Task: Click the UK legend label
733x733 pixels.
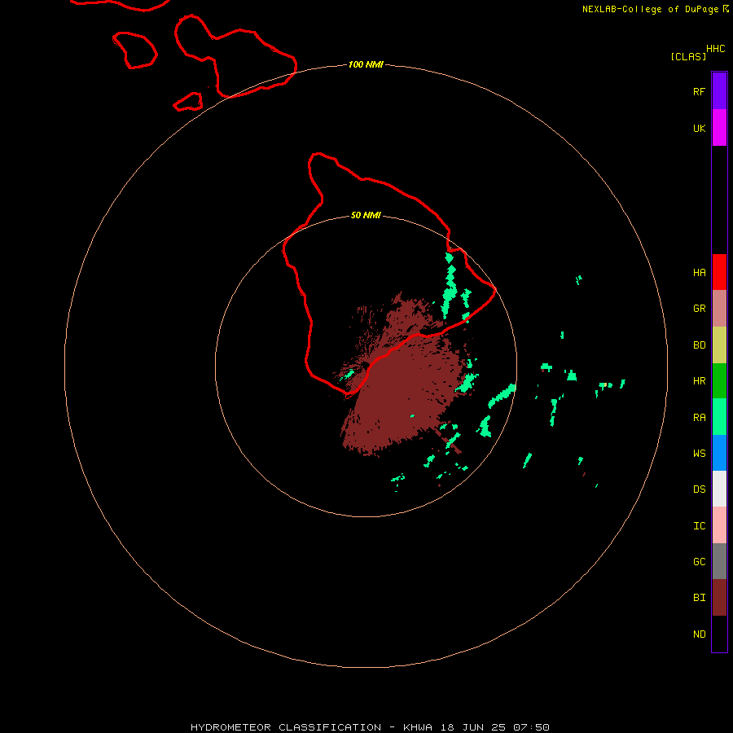Action: [699, 128]
